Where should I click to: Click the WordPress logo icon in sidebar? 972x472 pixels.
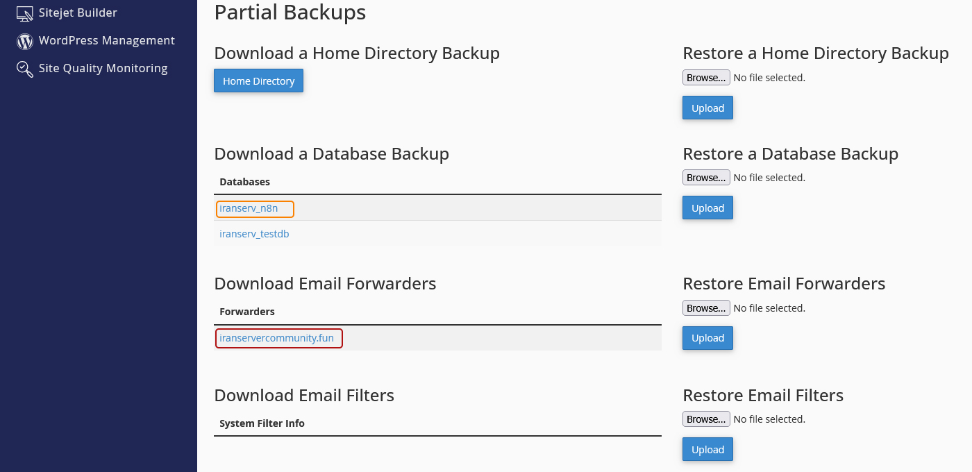(x=25, y=41)
